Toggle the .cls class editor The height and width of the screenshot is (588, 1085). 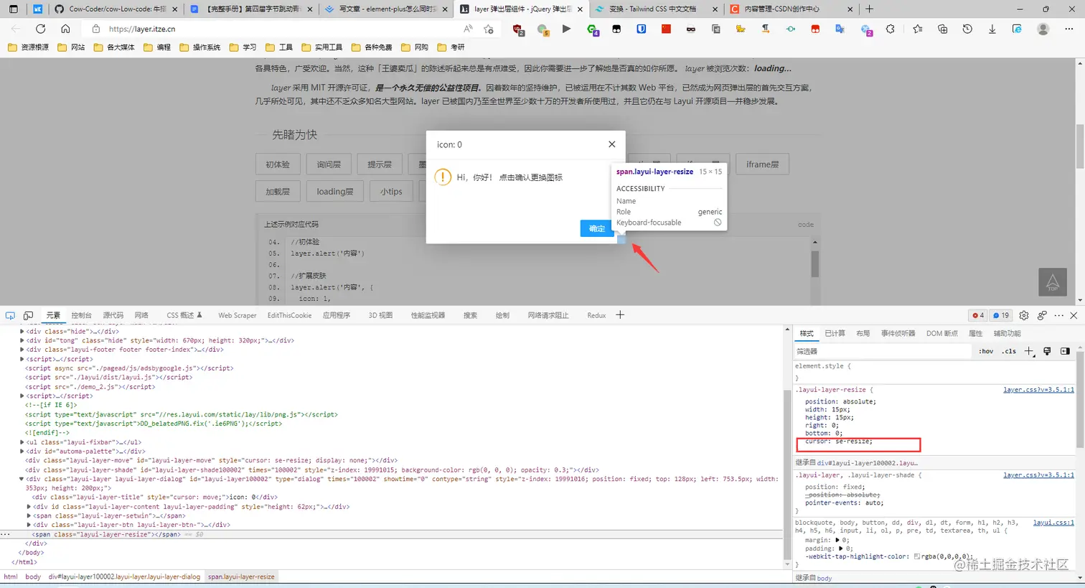(x=1009, y=351)
